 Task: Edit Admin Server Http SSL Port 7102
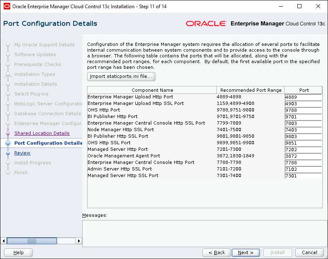(x=303, y=169)
